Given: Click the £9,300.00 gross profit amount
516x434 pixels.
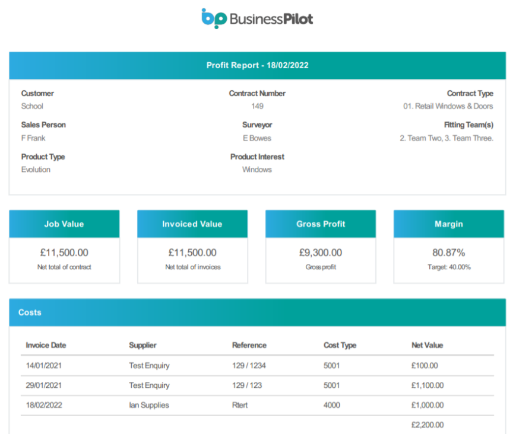Looking at the screenshot, I should tap(321, 253).
